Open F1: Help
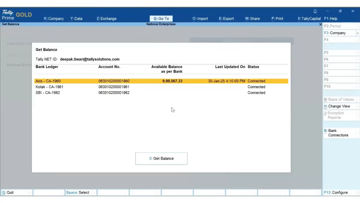 pos(331,19)
